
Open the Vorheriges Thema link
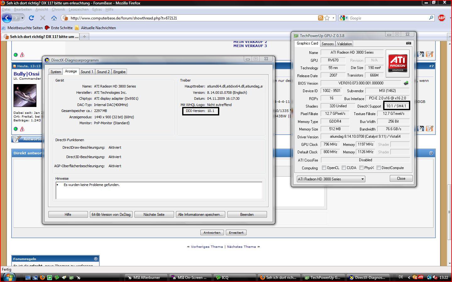(x=207, y=247)
